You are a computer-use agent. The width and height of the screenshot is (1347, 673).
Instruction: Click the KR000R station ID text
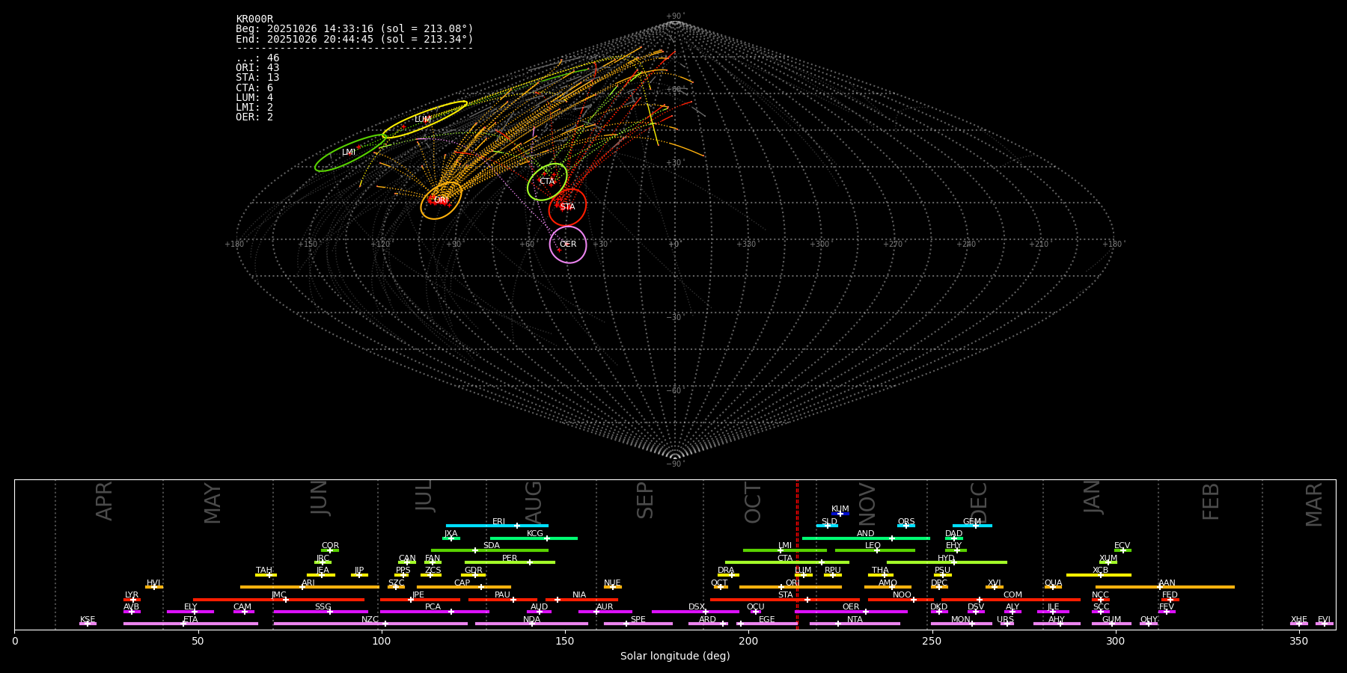(x=254, y=19)
